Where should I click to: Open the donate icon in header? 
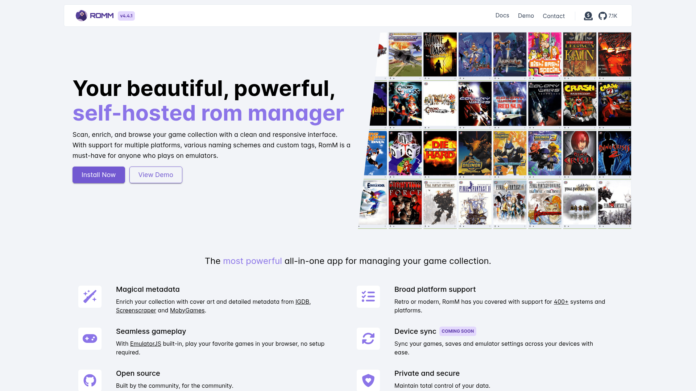[x=588, y=16]
